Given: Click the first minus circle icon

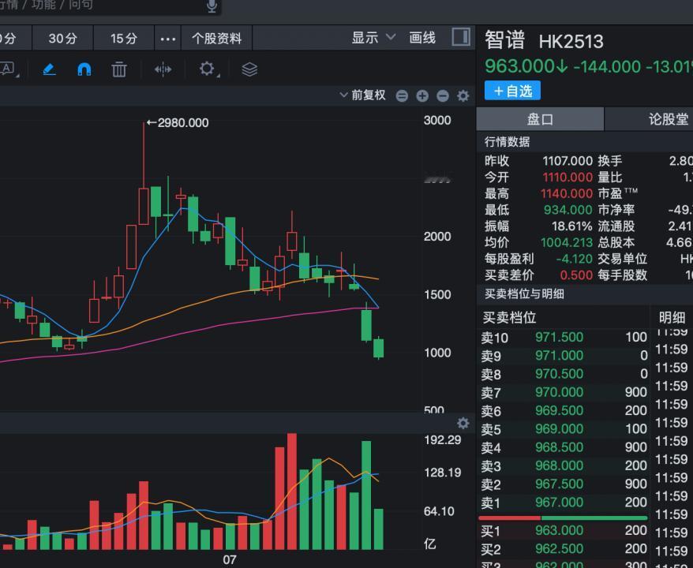Looking at the screenshot, I should (x=402, y=95).
